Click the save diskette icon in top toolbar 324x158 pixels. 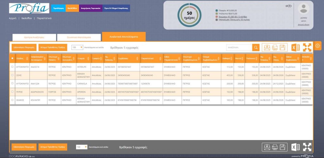point(283,48)
